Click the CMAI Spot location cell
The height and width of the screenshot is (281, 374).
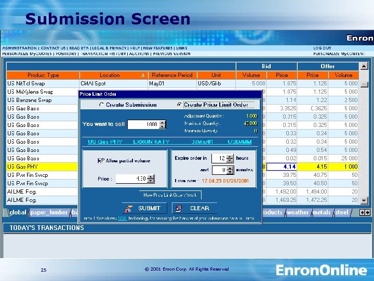click(114, 83)
